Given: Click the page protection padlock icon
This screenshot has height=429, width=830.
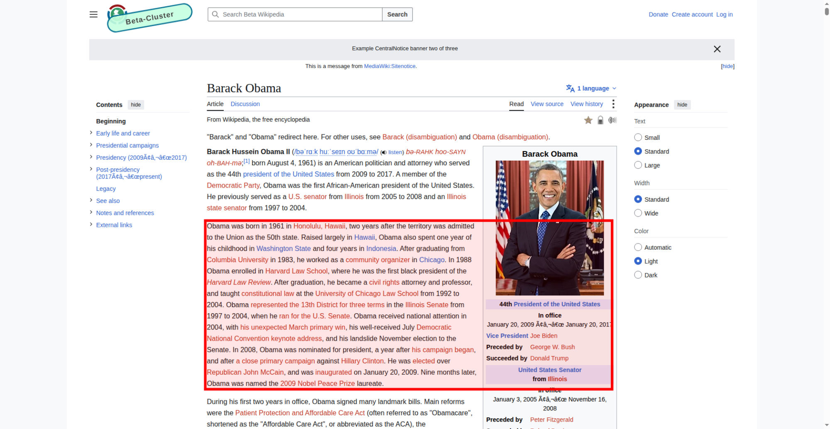Looking at the screenshot, I should click(600, 120).
